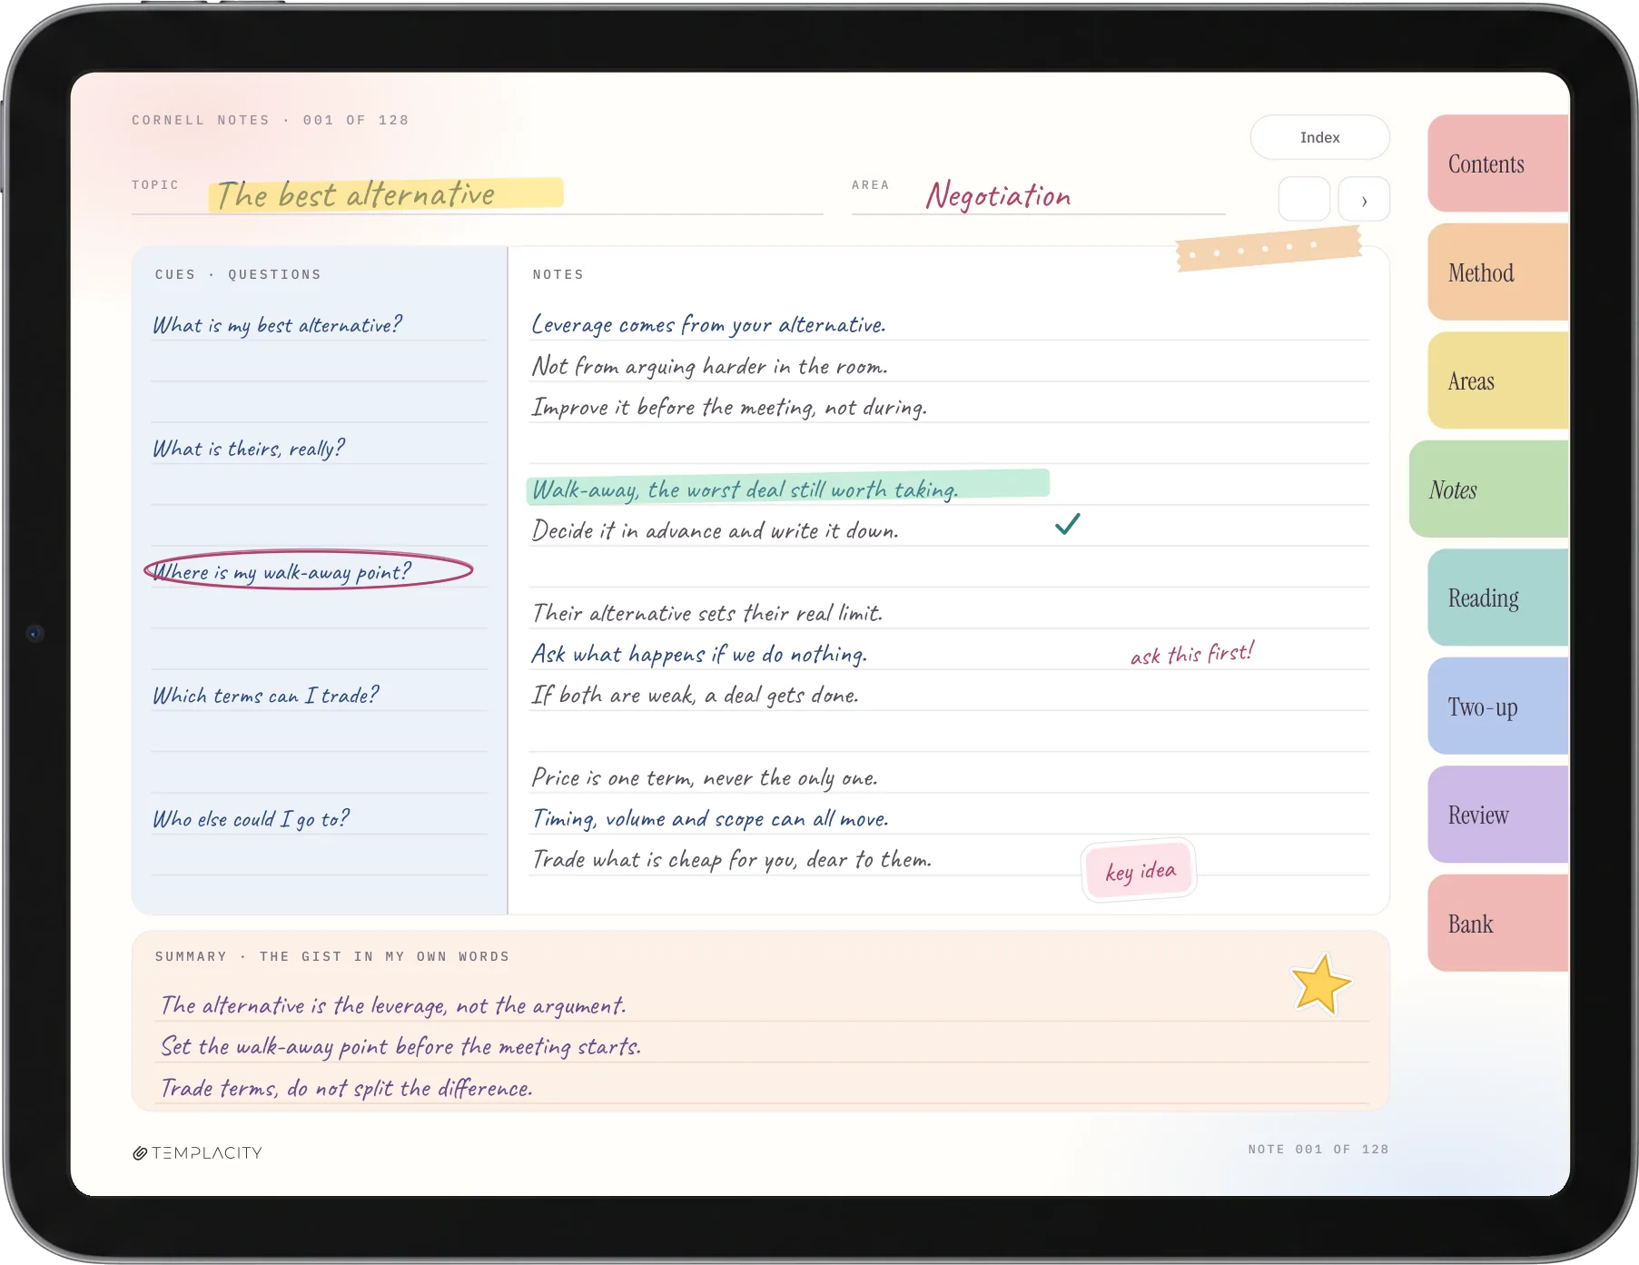
Task: Click cue 'What is theirs, really?'
Action: point(249,449)
